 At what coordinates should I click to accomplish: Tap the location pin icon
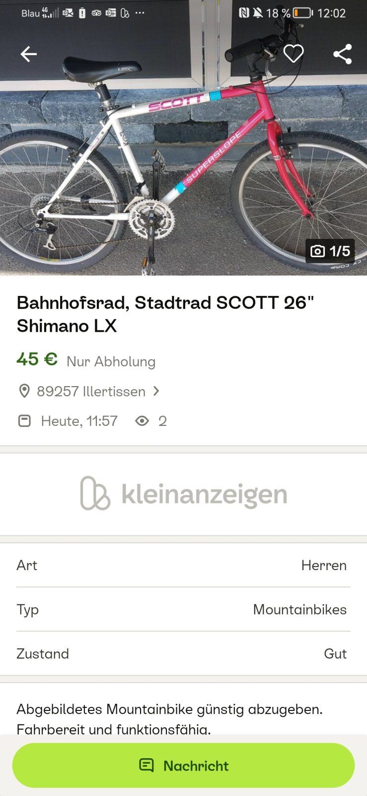tap(24, 392)
